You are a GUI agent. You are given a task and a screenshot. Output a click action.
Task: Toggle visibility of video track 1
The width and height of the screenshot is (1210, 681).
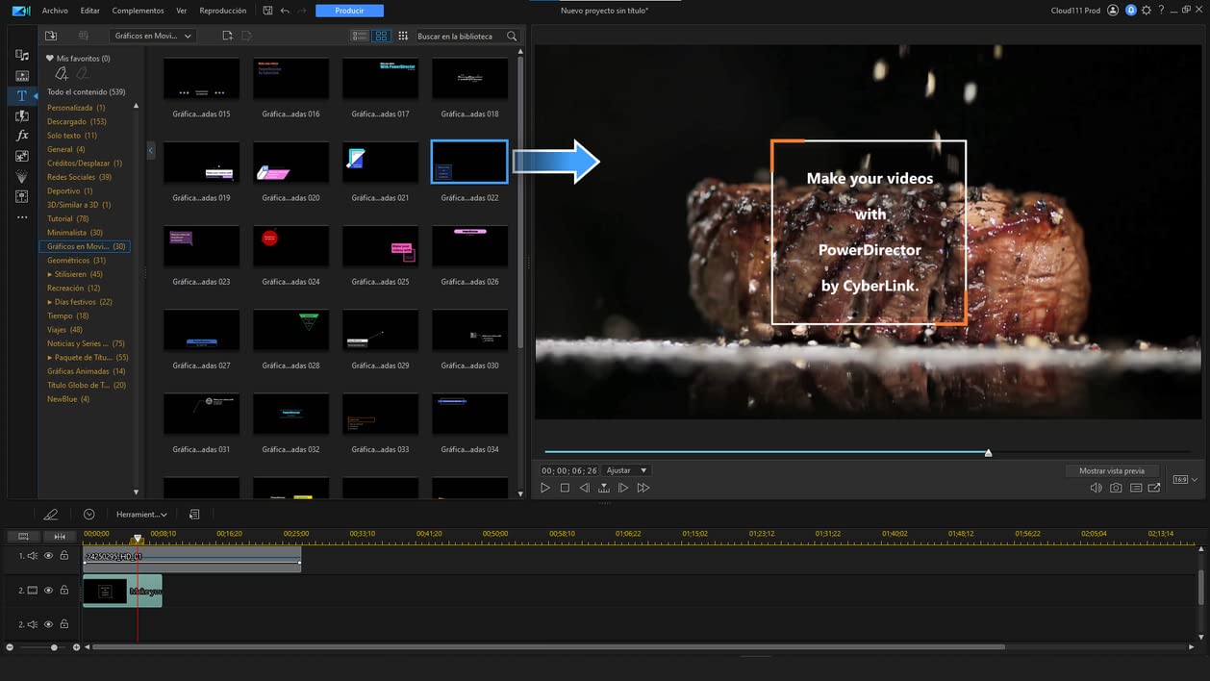[48, 555]
